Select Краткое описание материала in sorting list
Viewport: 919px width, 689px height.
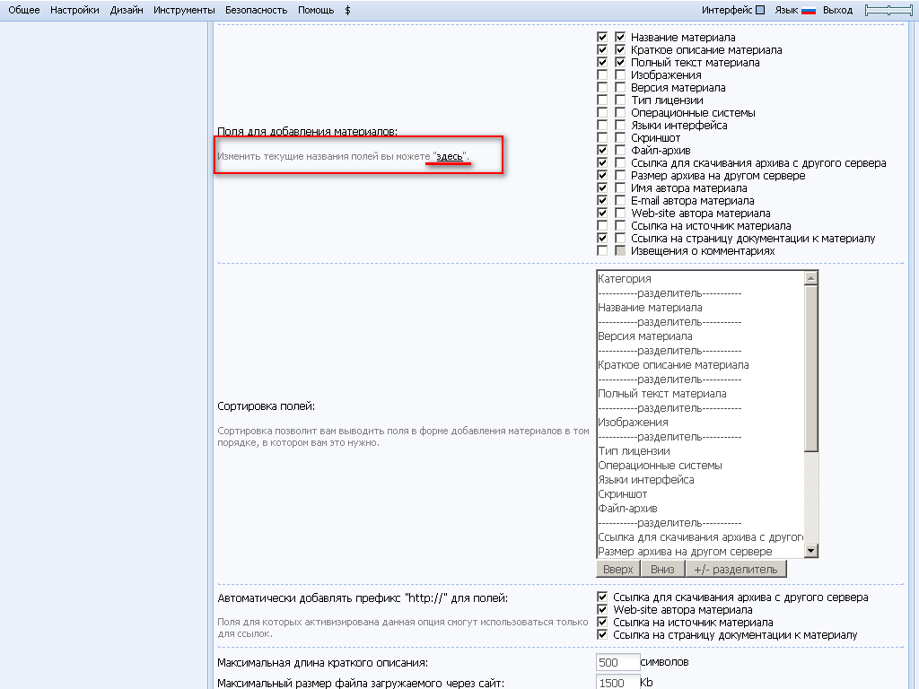point(700,365)
